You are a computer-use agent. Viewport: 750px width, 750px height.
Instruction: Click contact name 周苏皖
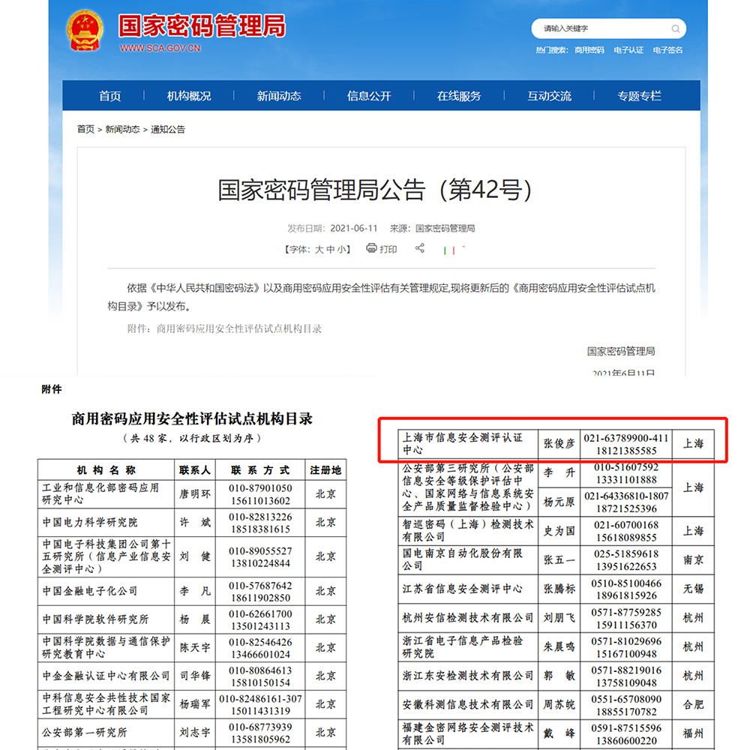[559, 704]
